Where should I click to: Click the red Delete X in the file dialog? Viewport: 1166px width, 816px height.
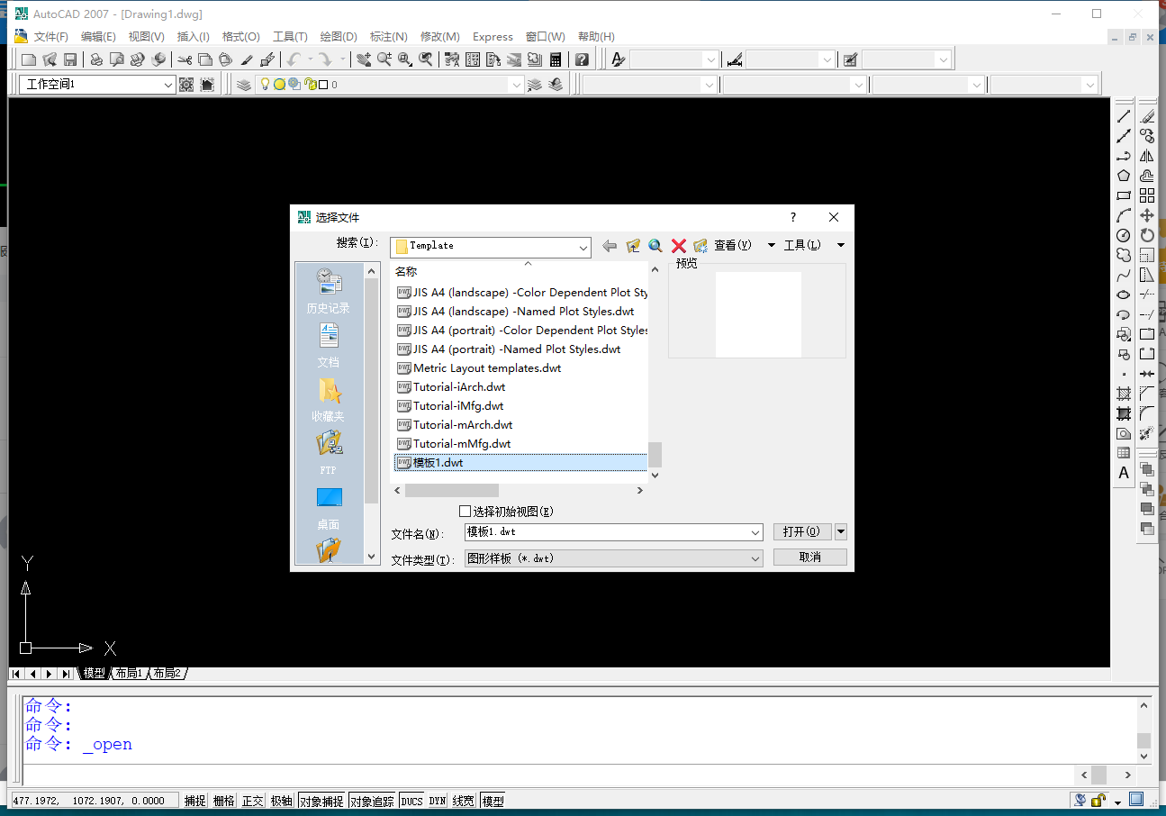point(679,245)
